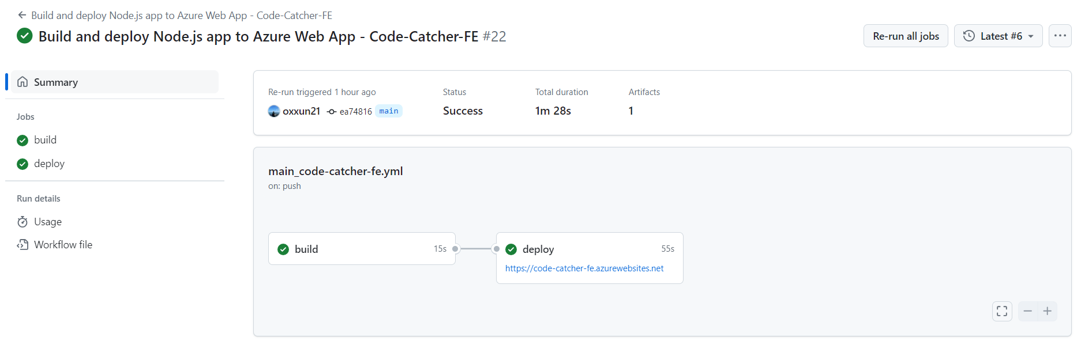Click the check icon in the build graph card
The image size is (1081, 341).
(x=283, y=249)
